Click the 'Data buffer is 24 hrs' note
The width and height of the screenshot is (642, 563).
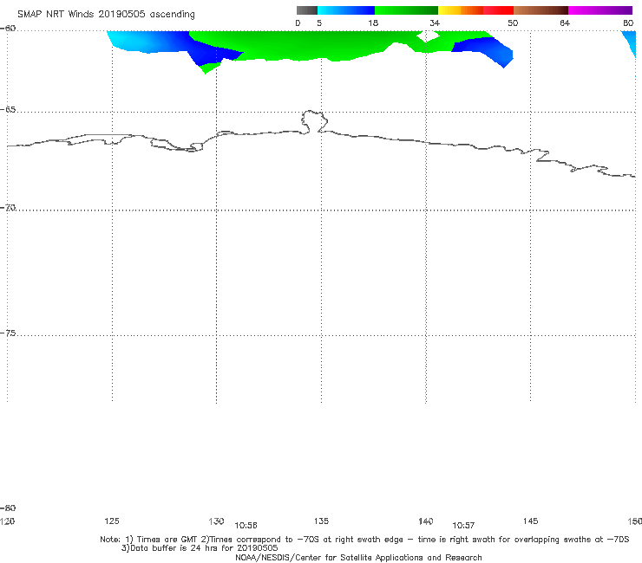(200, 548)
